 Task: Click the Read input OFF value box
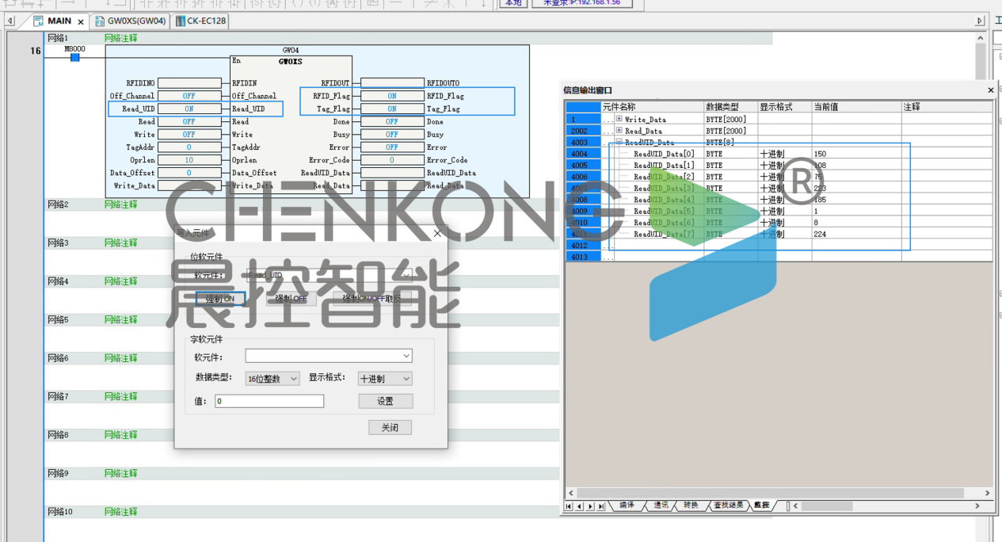click(189, 122)
